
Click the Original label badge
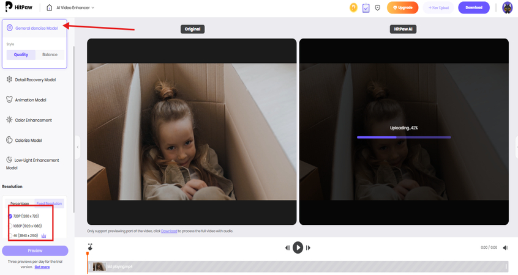point(193,29)
